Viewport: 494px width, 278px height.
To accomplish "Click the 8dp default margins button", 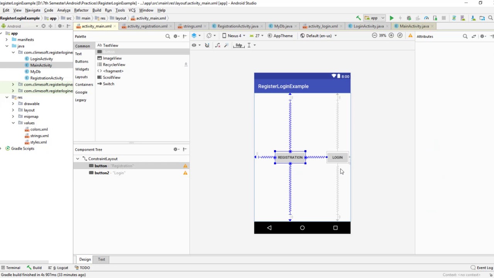I will click(239, 45).
